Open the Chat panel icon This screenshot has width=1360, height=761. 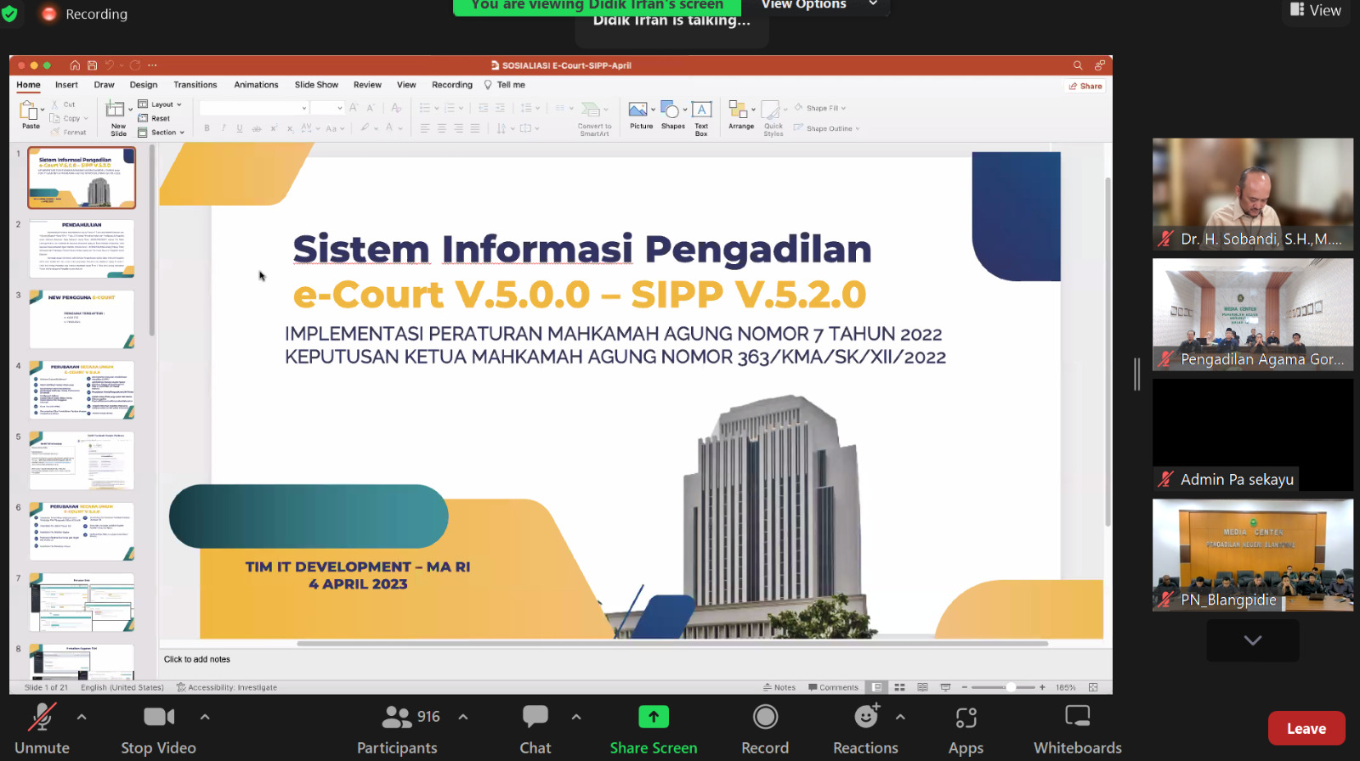535,718
